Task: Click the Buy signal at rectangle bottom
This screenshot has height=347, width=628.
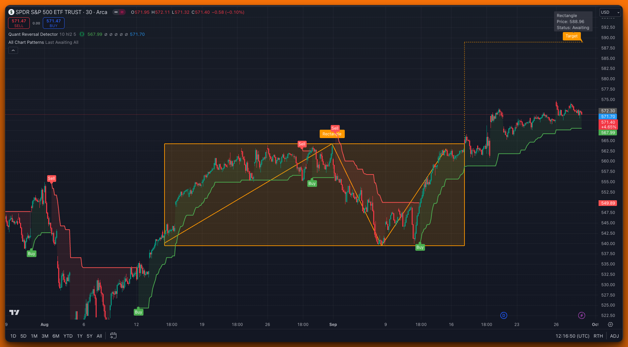Action: tap(420, 247)
